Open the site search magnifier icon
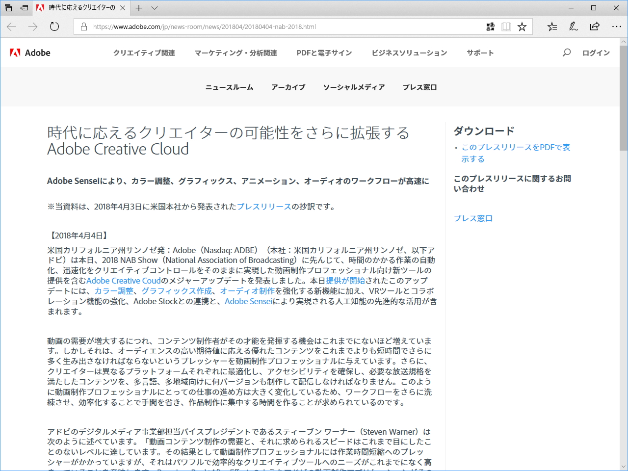 pyautogui.click(x=567, y=52)
